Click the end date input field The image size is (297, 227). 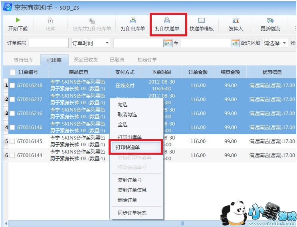click(x=206, y=43)
